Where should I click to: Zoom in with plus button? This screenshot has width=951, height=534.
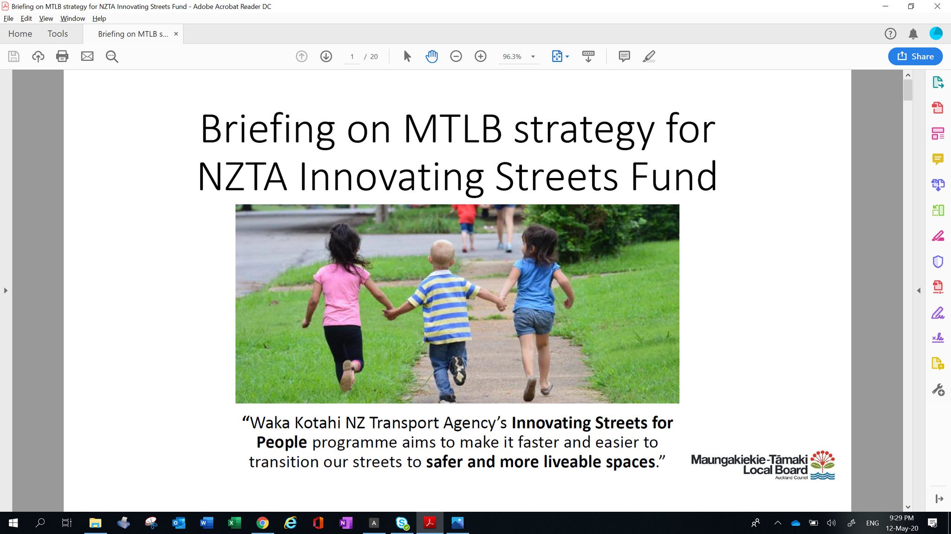point(481,57)
